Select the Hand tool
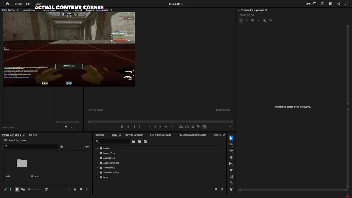Screen dimensions: 352x198 tap(231, 189)
